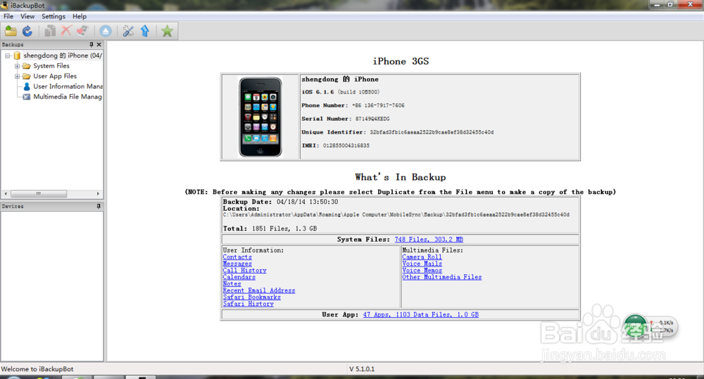
Task: Click the Duplicate backup toolbar icon
Action: click(50, 31)
